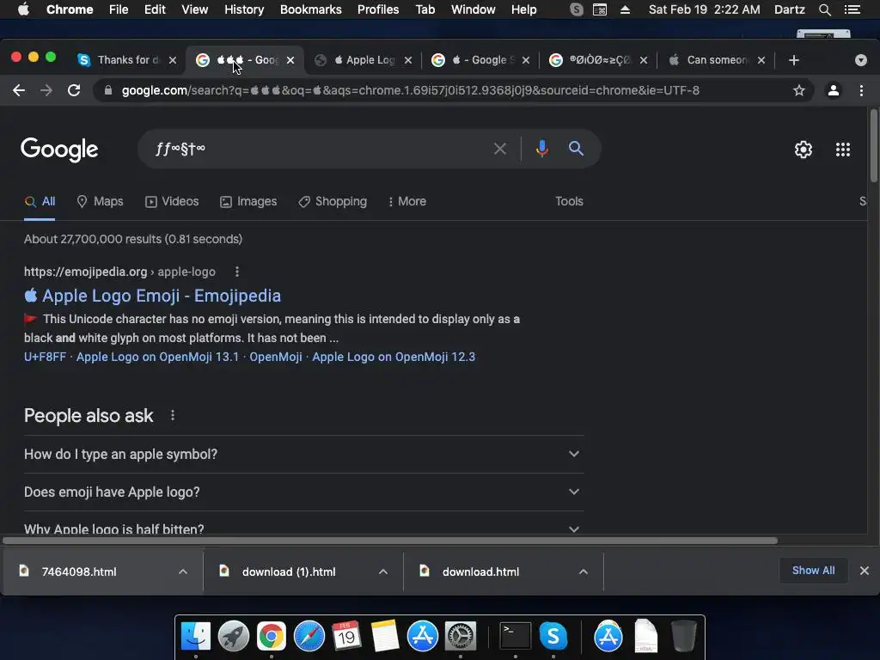Open the emojipedia result options dots
This screenshot has width=880, height=660.
click(237, 272)
